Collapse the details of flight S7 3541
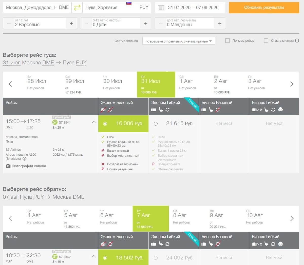 [x=94, y=122]
